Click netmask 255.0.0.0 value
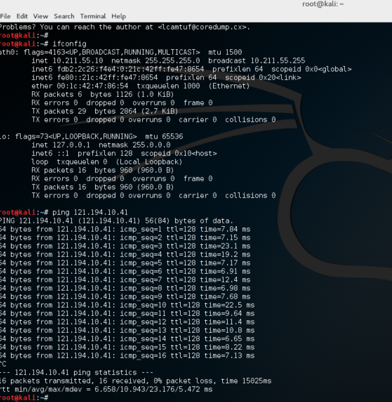This screenshot has height=402, width=392. pyautogui.click(x=151, y=145)
